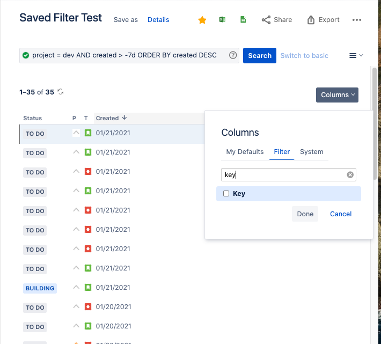381x344 pixels.
Task: Click the first row's priority arrow icon
Action: point(76,133)
